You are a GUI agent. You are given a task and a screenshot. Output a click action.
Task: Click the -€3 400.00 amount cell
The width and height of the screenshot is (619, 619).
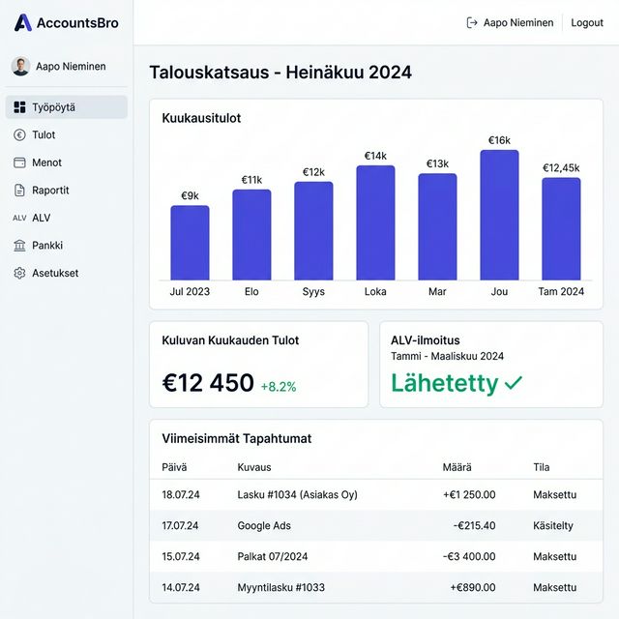pos(469,556)
